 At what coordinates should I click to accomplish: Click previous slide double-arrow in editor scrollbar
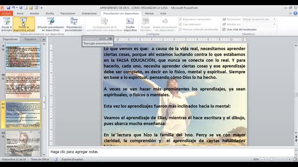pos(296,137)
